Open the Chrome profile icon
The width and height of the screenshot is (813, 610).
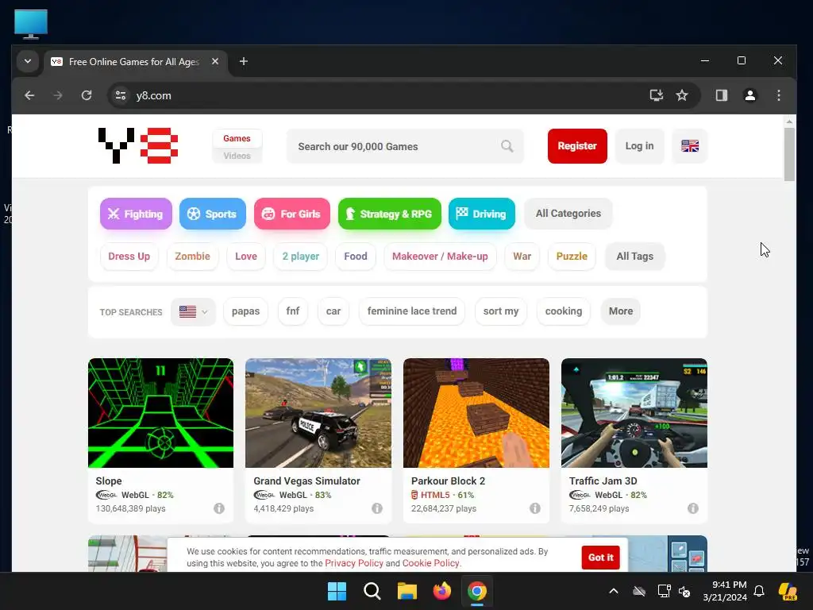(749, 95)
